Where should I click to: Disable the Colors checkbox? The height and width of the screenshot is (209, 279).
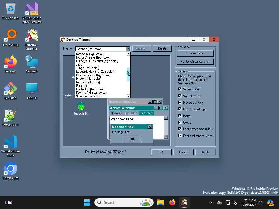(180, 122)
